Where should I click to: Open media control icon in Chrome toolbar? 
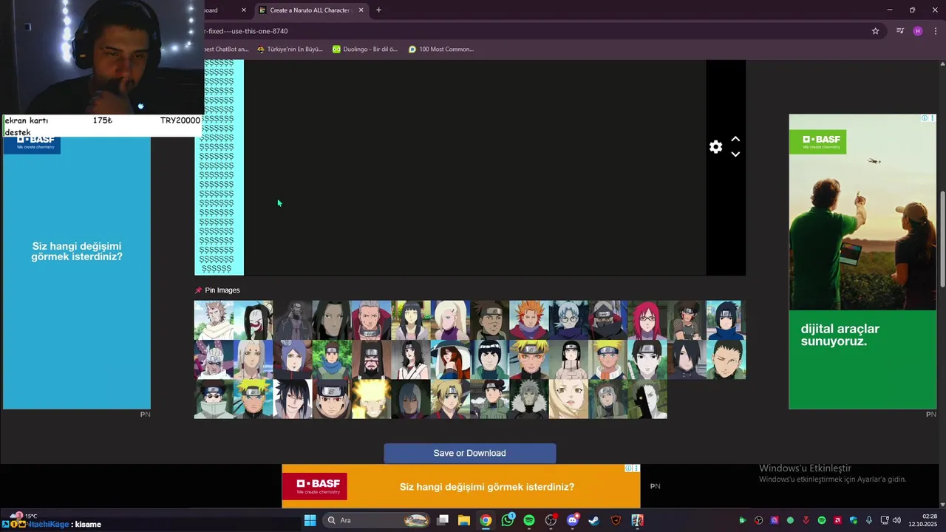point(899,31)
